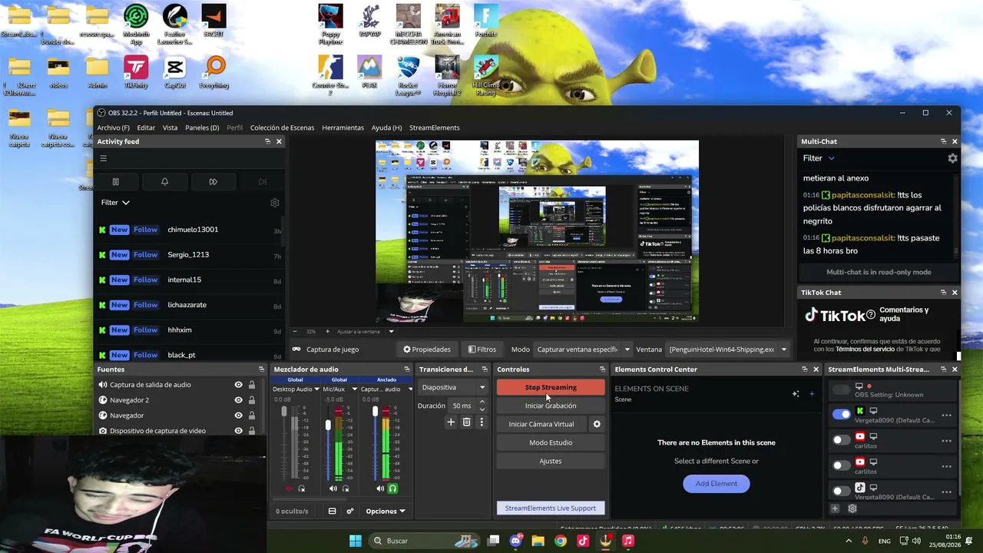Click the sparkle icon in Elements Control Center

pos(796,394)
